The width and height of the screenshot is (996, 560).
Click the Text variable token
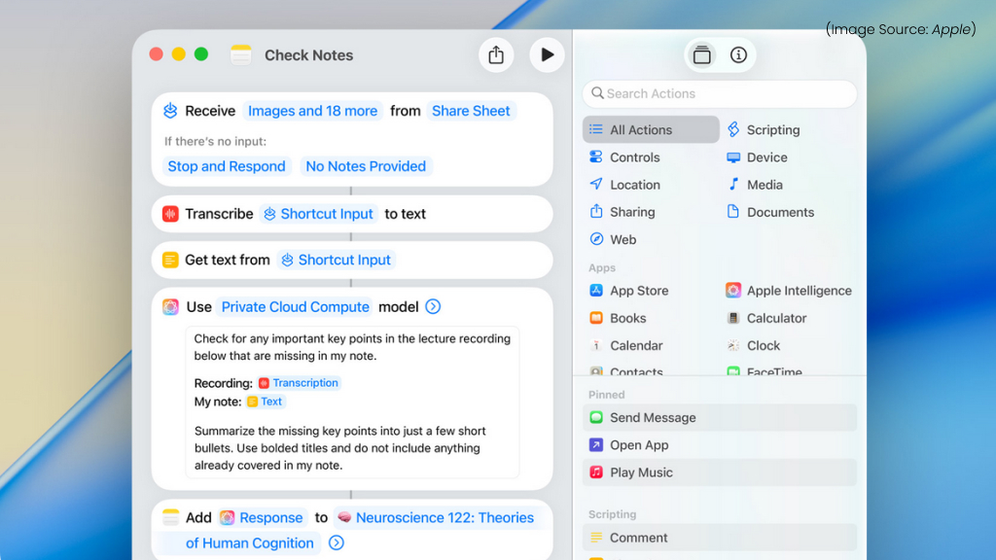coord(265,402)
